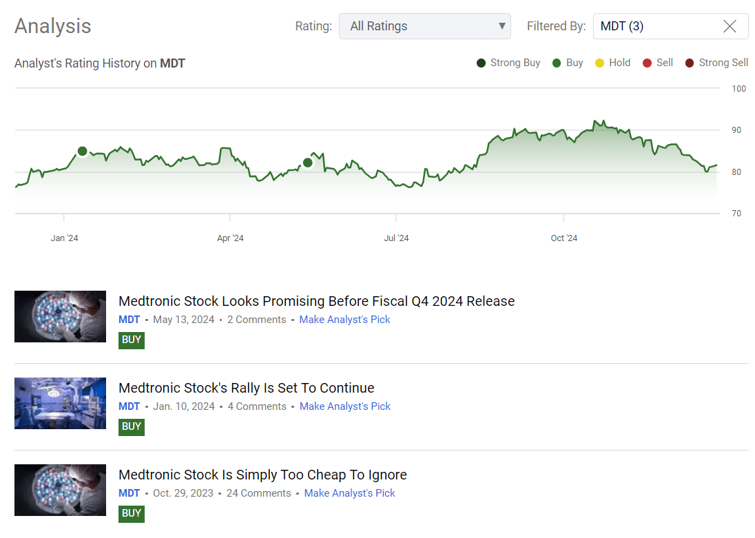Click the Filtered By MDT input field

point(654,27)
